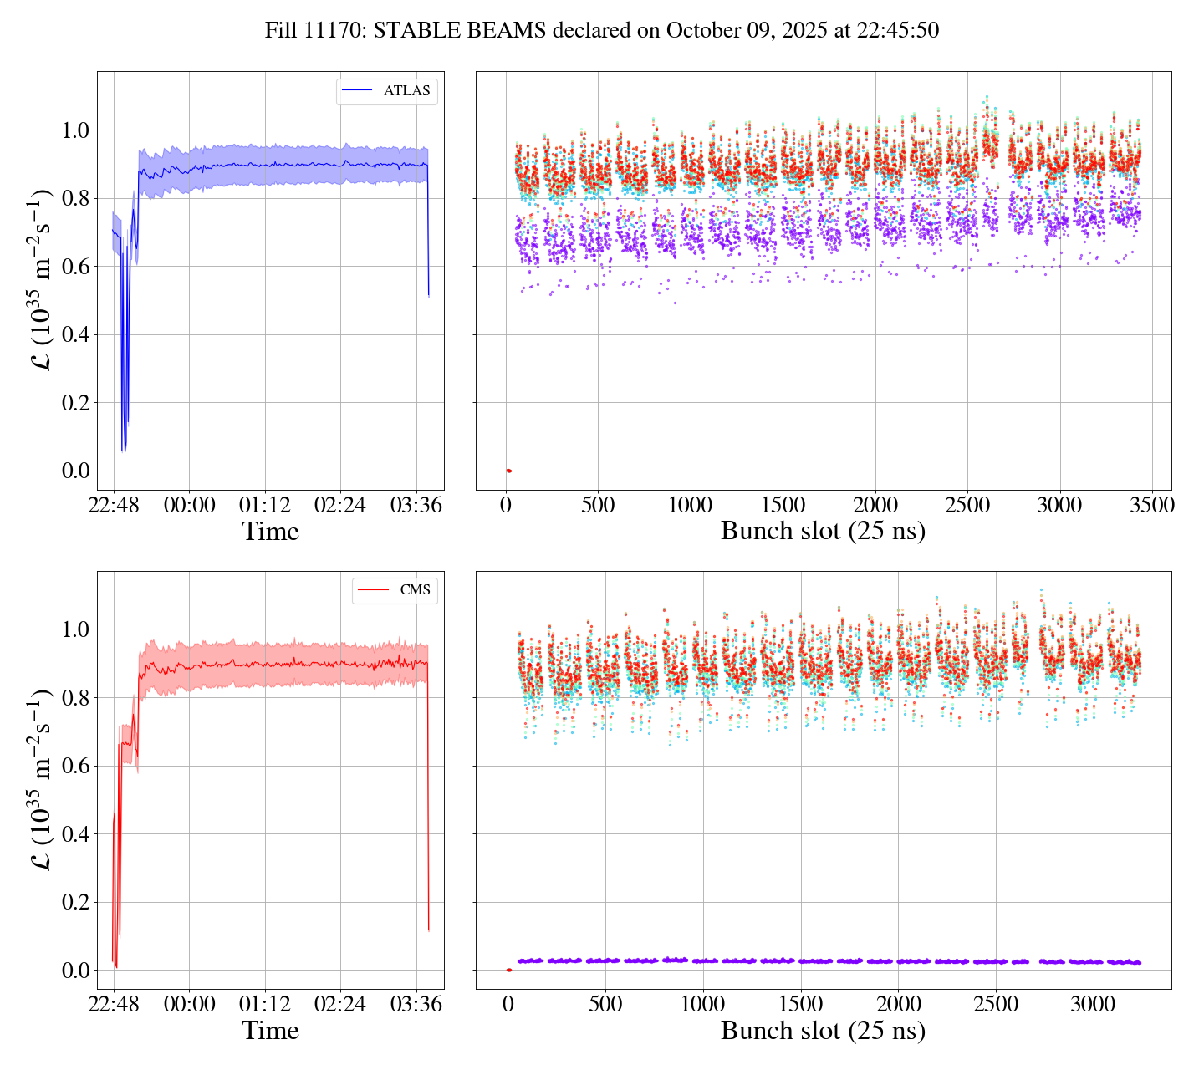The image size is (1204, 1070).
Task: Click the Time axis label under ATLAS plot
Action: coord(270,532)
